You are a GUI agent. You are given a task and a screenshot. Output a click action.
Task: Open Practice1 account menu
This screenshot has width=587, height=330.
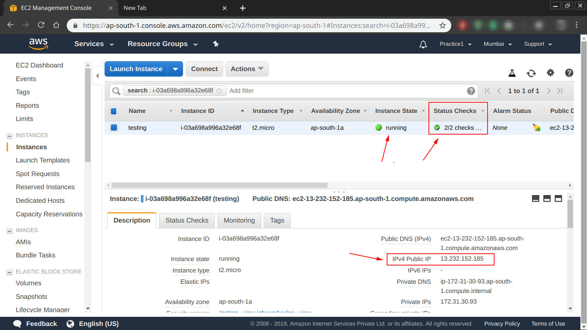pos(455,44)
